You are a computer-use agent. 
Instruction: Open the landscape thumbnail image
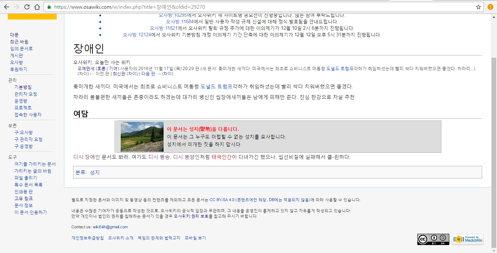142,137
